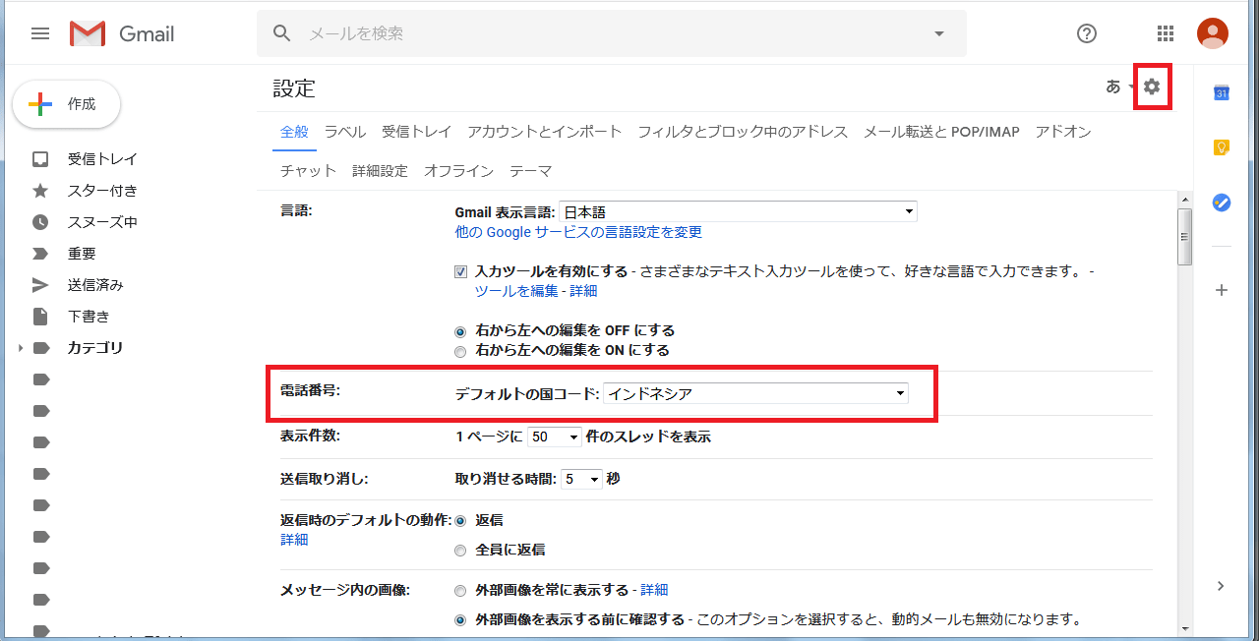Screen dimensions: 1259x641
Task: Open 他の Google サービスの言語設定を変更 link
Action: tap(576, 232)
